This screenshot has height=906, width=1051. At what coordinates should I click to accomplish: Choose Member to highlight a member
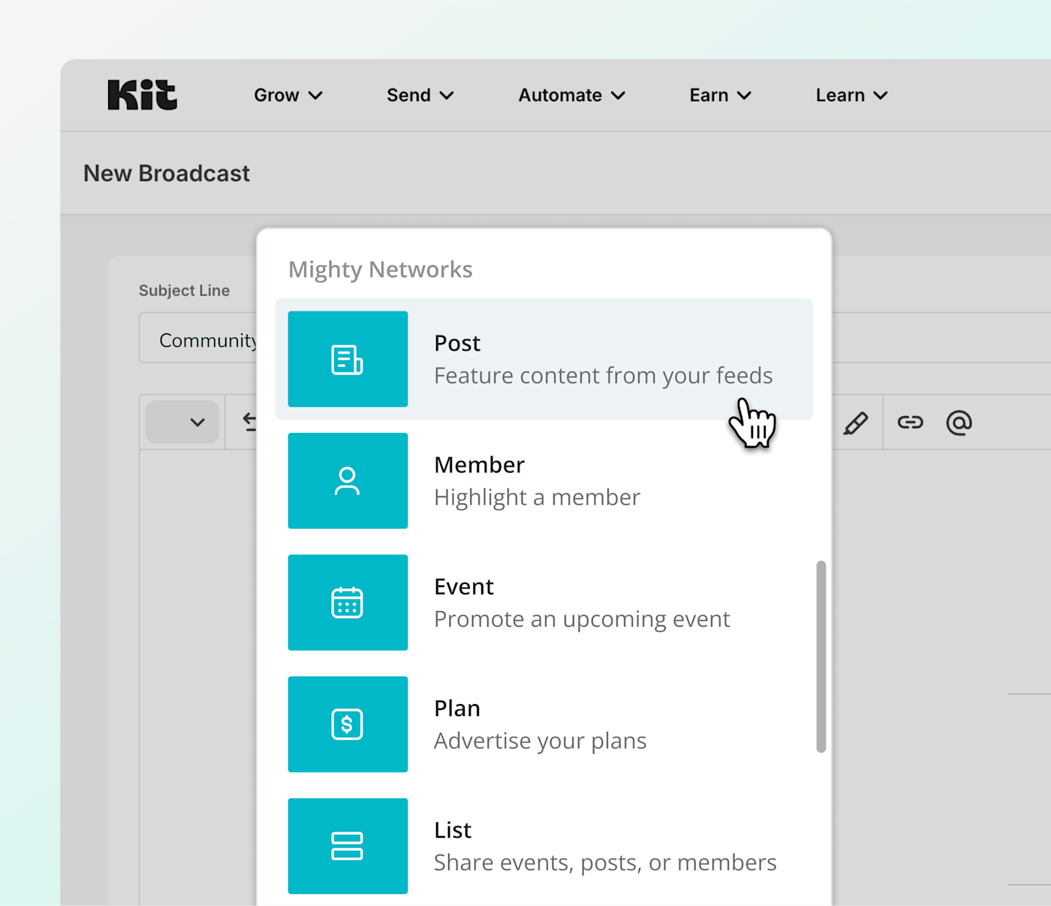544,480
